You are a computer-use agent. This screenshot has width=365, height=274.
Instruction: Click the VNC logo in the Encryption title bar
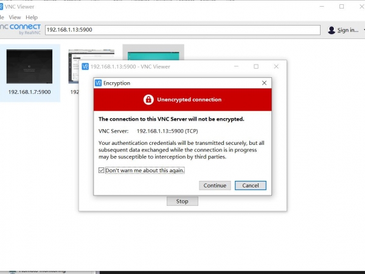click(98, 83)
